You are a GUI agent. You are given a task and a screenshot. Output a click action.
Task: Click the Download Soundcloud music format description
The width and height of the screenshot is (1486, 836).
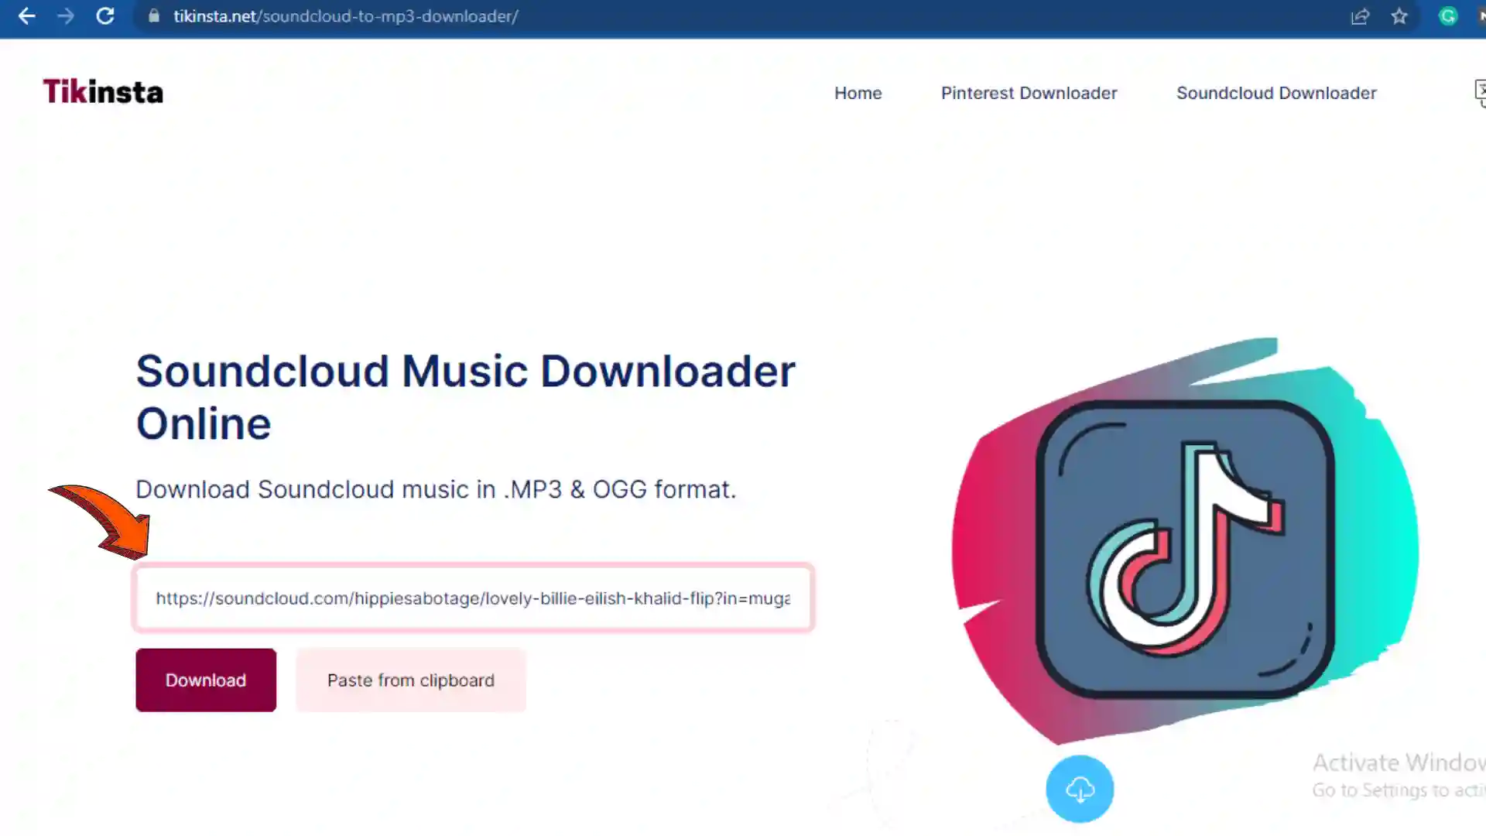pos(436,489)
